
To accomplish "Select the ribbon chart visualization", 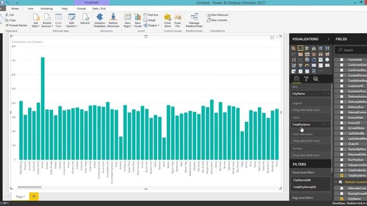I will 327,54.
